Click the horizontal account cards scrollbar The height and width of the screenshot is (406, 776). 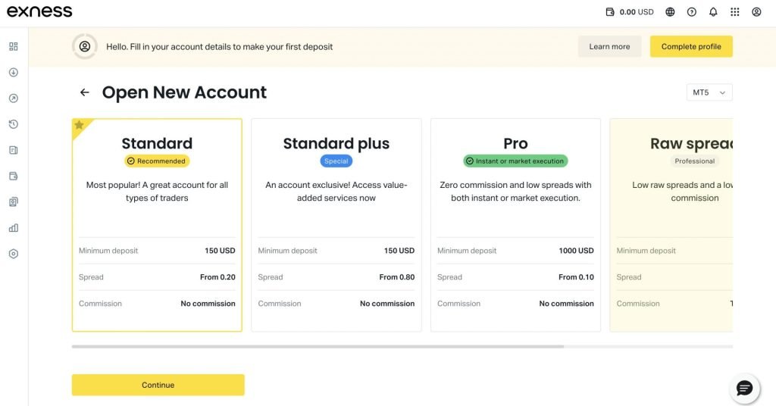[x=318, y=346]
